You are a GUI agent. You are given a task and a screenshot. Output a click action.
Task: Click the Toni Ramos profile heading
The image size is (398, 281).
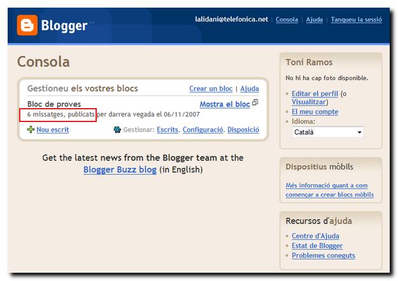click(309, 62)
